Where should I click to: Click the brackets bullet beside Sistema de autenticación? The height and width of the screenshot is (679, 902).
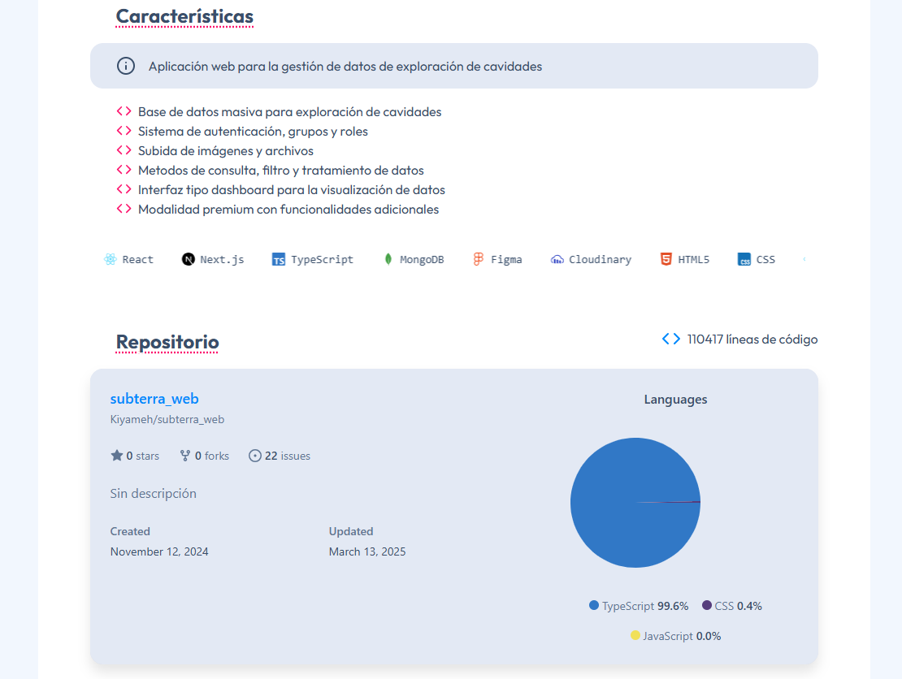click(124, 131)
